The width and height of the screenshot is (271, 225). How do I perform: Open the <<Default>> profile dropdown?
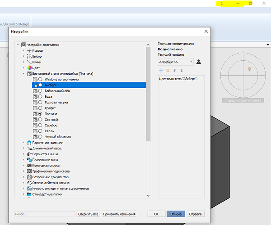[x=176, y=62]
